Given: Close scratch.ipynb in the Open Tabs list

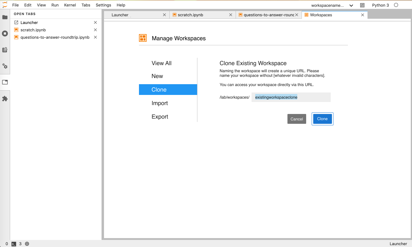Looking at the screenshot, I should [95, 30].
